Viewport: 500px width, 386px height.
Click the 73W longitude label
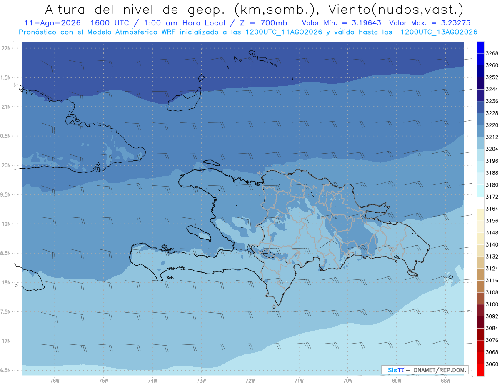click(x=201, y=381)
